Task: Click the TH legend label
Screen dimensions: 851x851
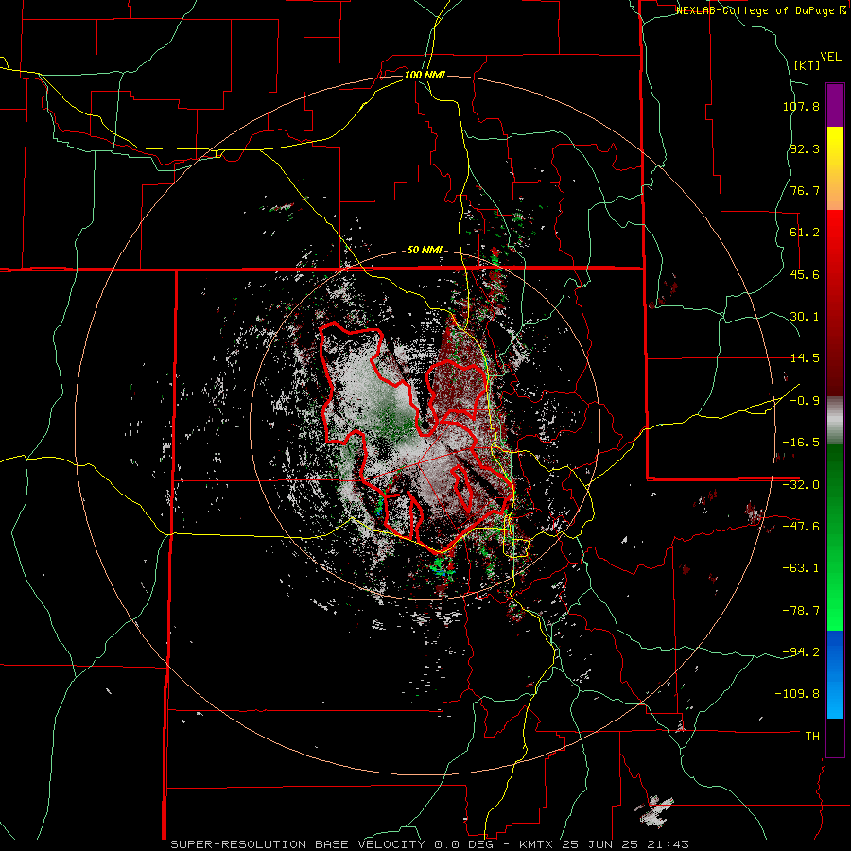Action: [x=812, y=736]
